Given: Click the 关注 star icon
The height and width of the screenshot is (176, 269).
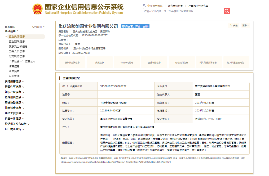Looking at the screenshot, I should [x=231, y=26].
